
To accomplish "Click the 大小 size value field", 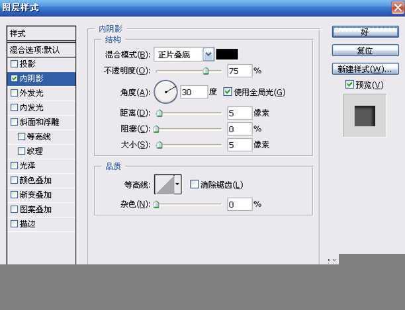I will point(240,145).
